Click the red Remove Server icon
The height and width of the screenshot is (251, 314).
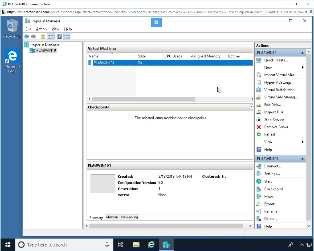(259, 127)
